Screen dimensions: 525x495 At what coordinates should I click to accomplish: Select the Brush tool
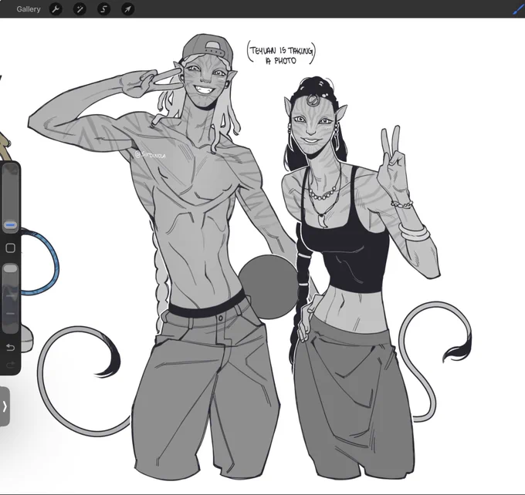(518, 8)
